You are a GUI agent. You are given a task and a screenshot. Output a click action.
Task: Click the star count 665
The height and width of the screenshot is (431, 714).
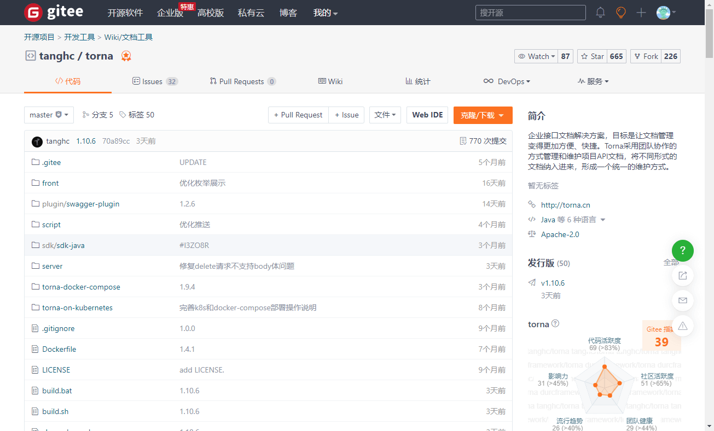click(x=617, y=56)
